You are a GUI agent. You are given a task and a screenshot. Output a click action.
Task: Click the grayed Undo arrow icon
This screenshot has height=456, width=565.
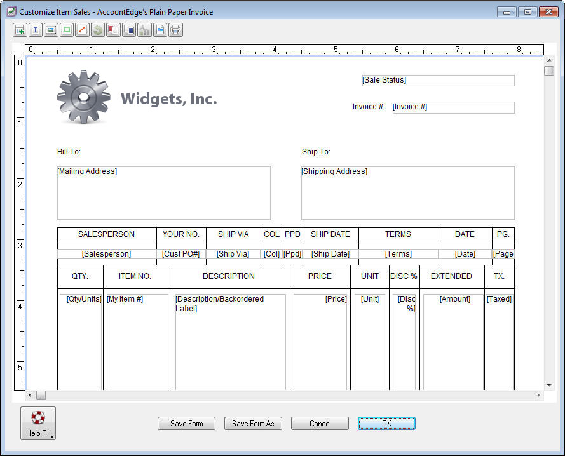(98, 30)
